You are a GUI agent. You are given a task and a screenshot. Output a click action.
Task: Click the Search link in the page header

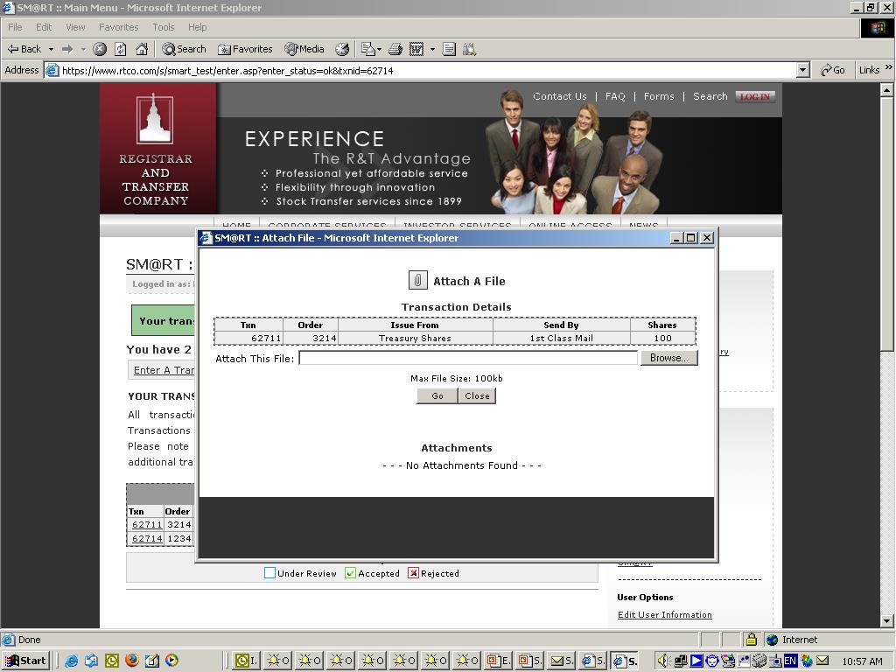click(x=710, y=96)
